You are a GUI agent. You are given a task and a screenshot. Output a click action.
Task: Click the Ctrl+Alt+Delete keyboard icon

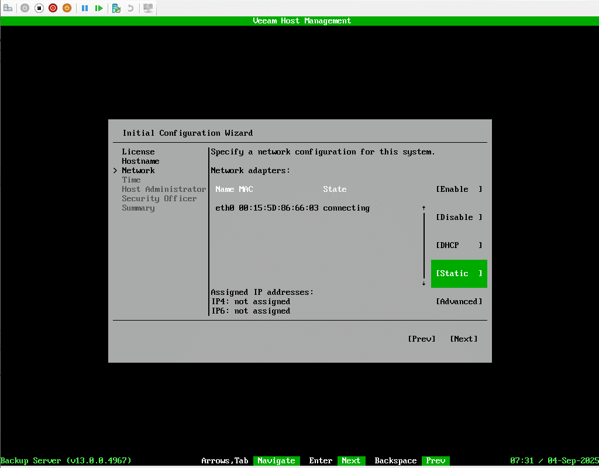tap(8, 8)
